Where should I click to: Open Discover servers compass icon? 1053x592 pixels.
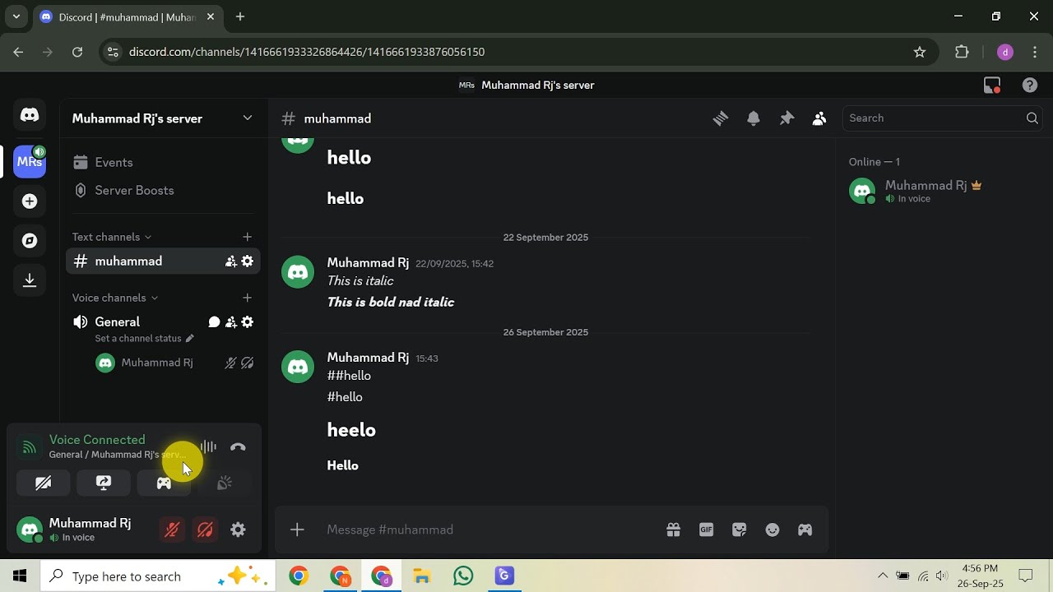point(30,241)
